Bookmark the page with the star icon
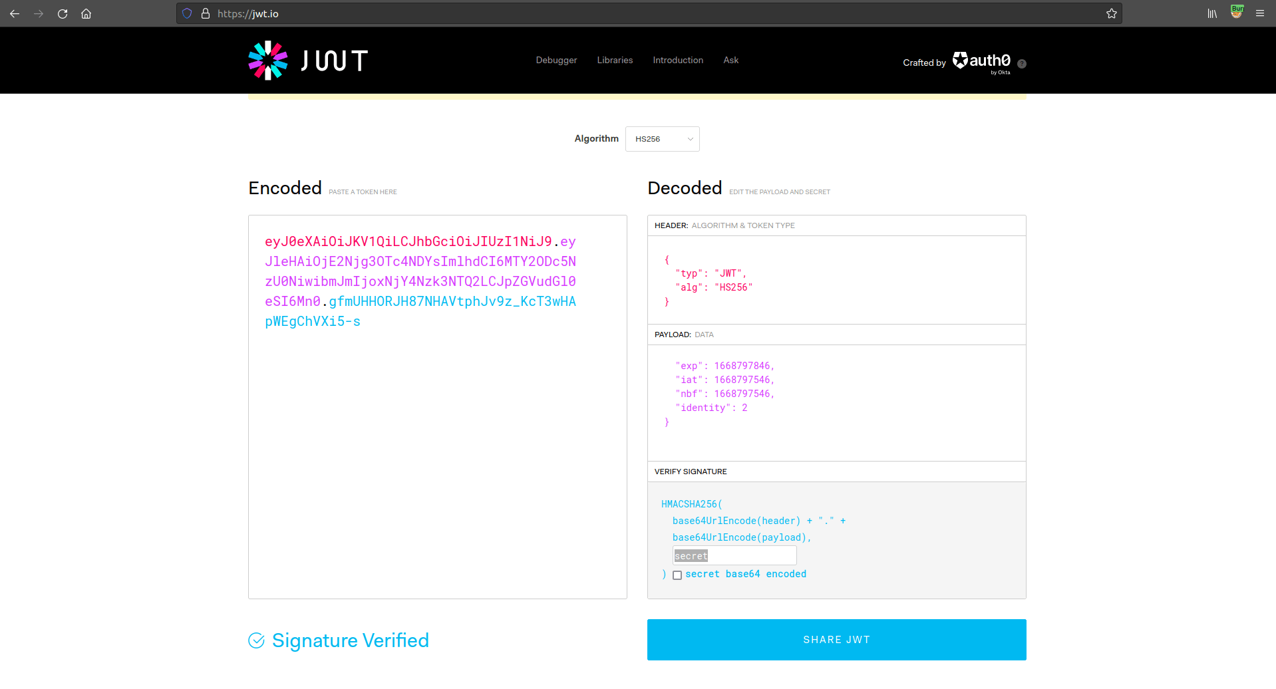Screen dimensions: 1276x689 [x=1111, y=13]
